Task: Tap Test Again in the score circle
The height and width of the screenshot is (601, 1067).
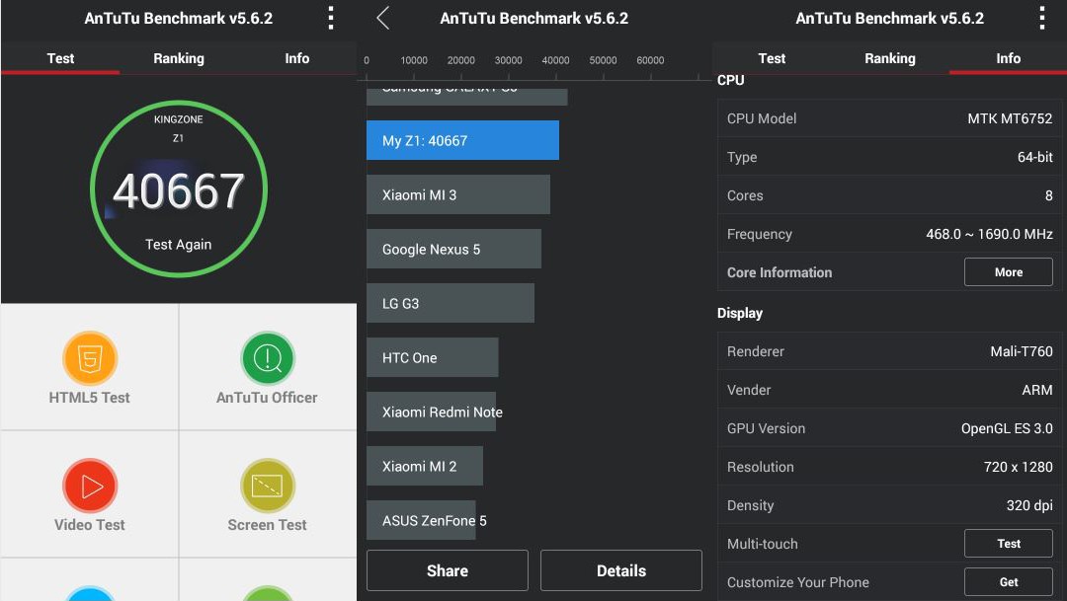Action: click(x=178, y=244)
